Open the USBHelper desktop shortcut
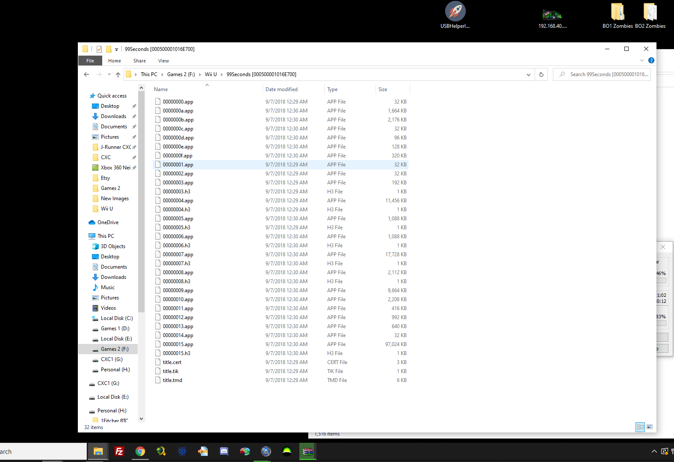 pyautogui.click(x=455, y=15)
